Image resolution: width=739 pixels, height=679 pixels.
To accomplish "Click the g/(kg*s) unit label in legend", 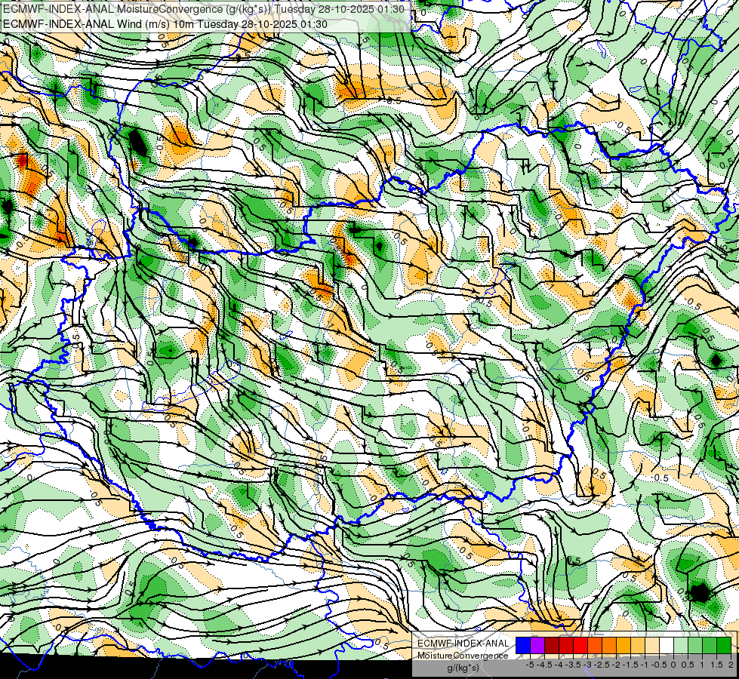I will pos(463,668).
